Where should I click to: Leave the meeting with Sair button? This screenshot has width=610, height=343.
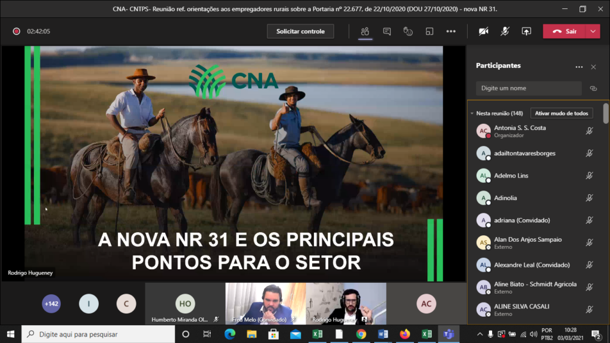tap(565, 32)
